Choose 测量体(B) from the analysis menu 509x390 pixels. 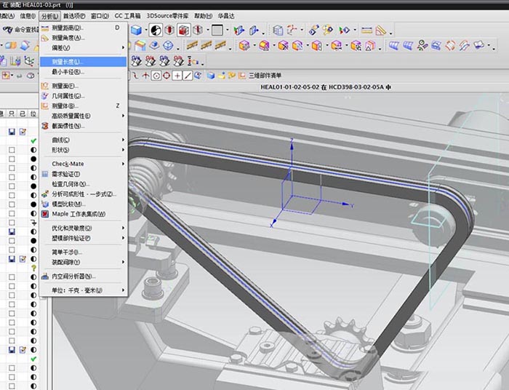pyautogui.click(x=83, y=106)
